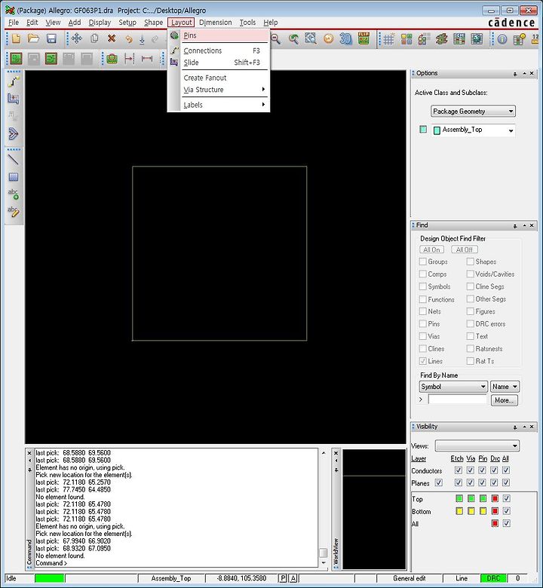Click the All Off button
This screenshot has width=543, height=588.
tap(465, 250)
